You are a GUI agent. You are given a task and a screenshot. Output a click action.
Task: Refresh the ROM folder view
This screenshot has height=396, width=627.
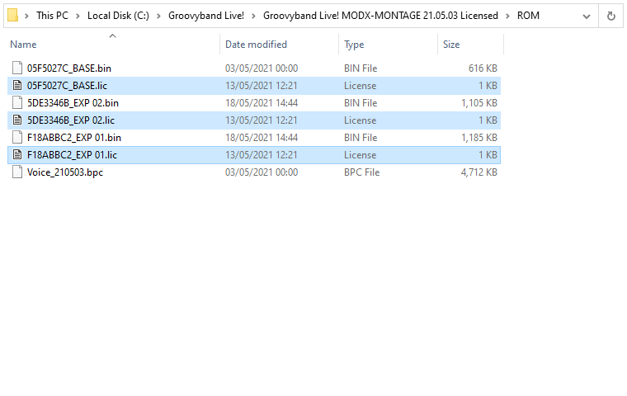click(610, 16)
